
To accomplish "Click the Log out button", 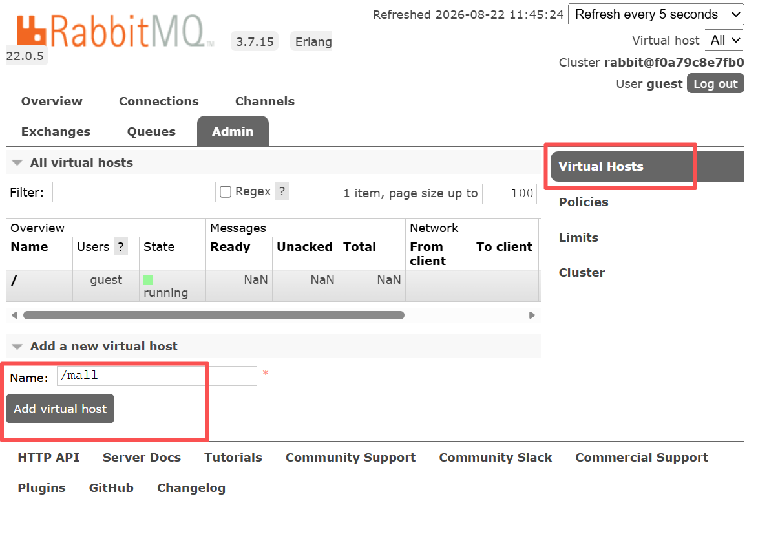I will click(x=715, y=83).
